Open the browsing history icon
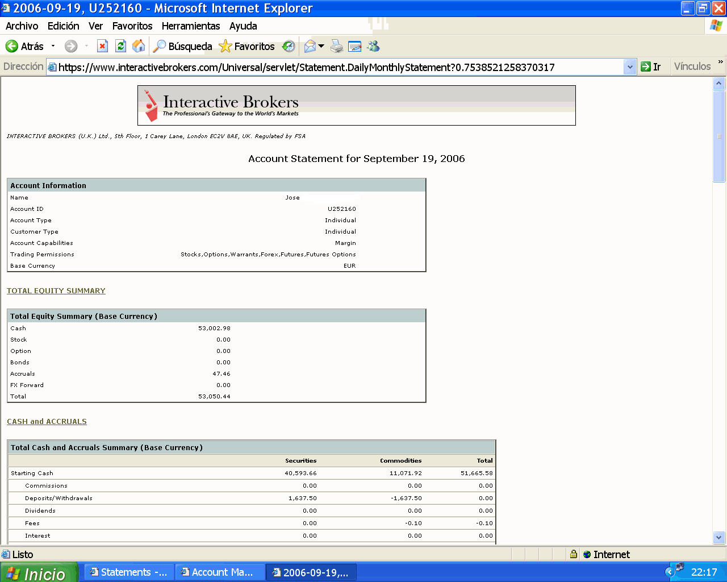727x582 pixels. point(289,47)
